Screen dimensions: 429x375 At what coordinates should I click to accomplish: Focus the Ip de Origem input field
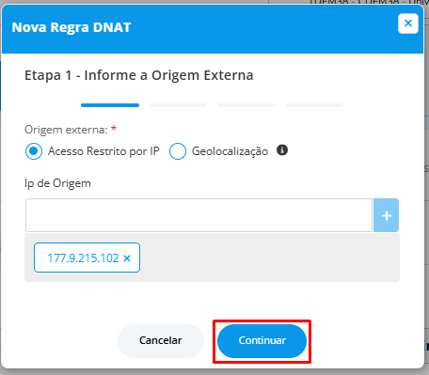199,215
